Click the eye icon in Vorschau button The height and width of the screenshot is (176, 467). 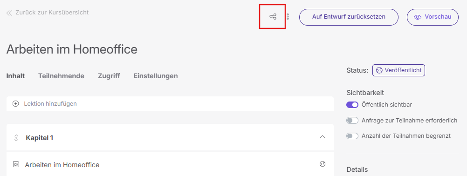pos(418,17)
